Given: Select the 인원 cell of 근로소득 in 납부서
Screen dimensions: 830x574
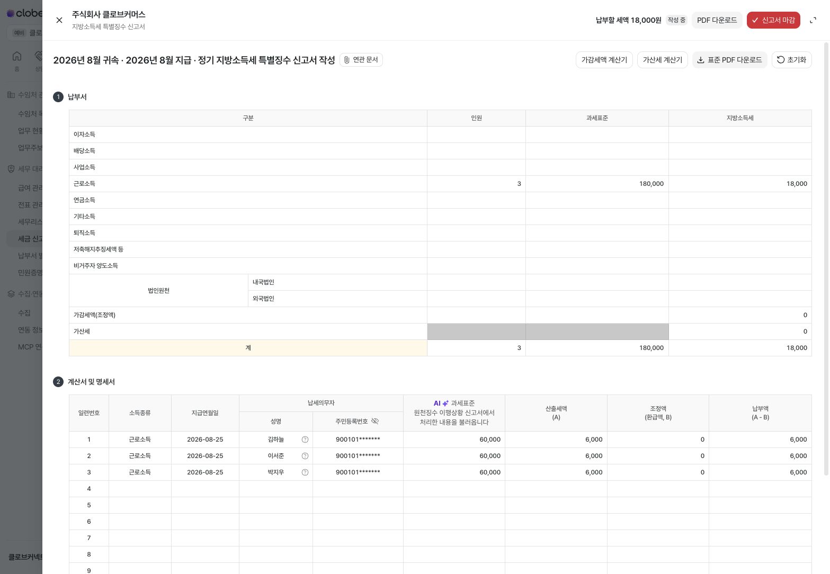Looking at the screenshot, I should (476, 184).
